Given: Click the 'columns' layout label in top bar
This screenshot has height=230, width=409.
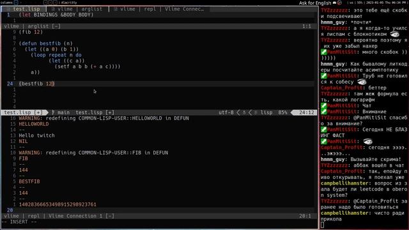Looking at the screenshot, I should (x=7, y=3).
